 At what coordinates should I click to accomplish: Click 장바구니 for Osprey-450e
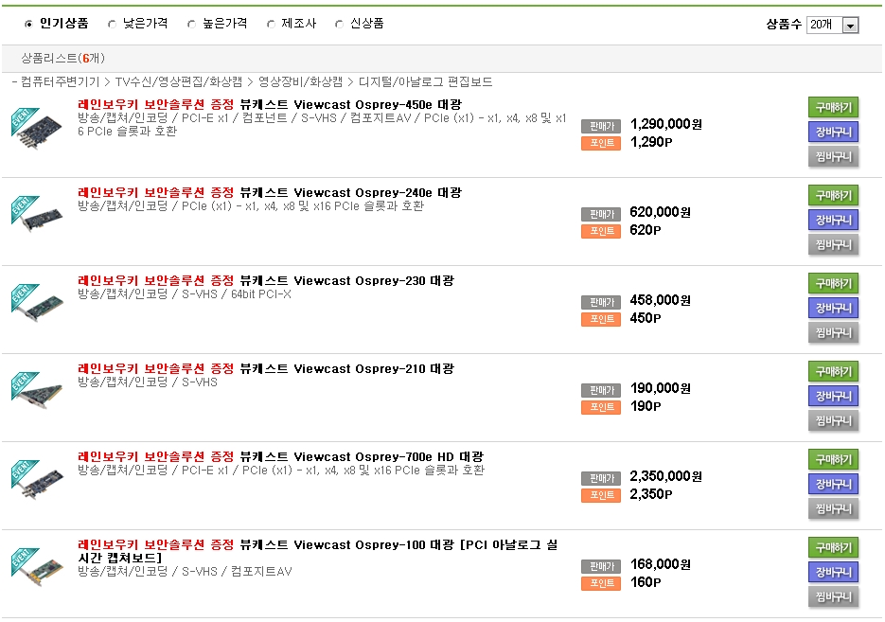[x=833, y=133]
